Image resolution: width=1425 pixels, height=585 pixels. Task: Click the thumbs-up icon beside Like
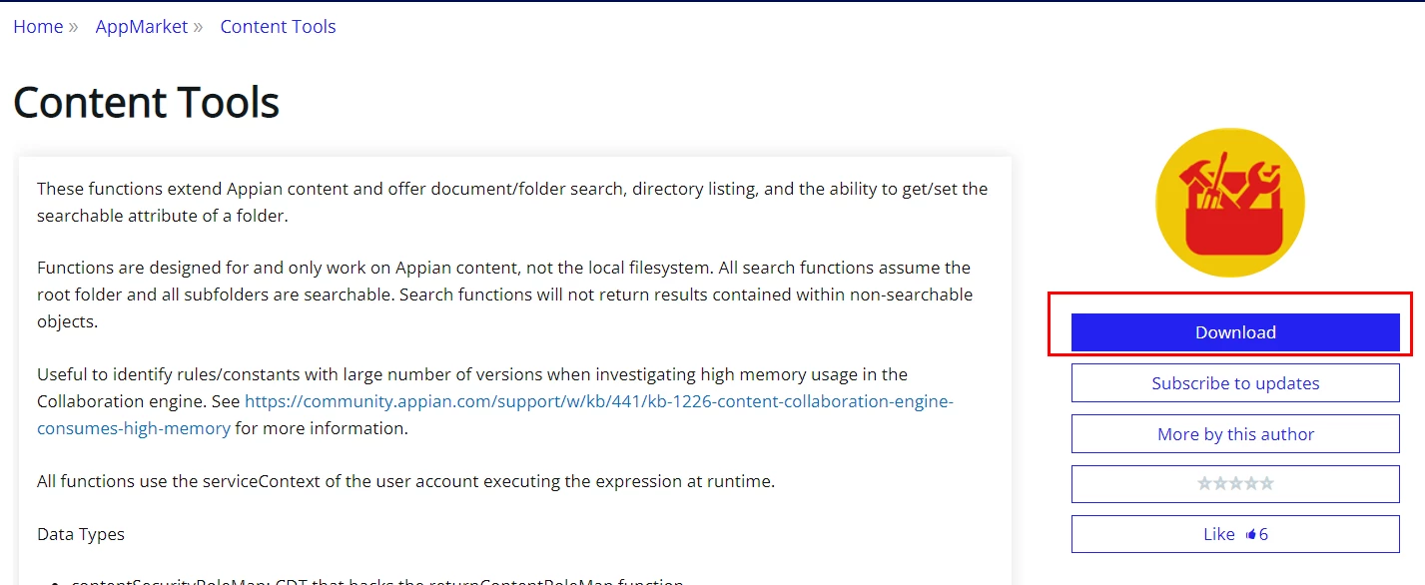click(x=1250, y=534)
